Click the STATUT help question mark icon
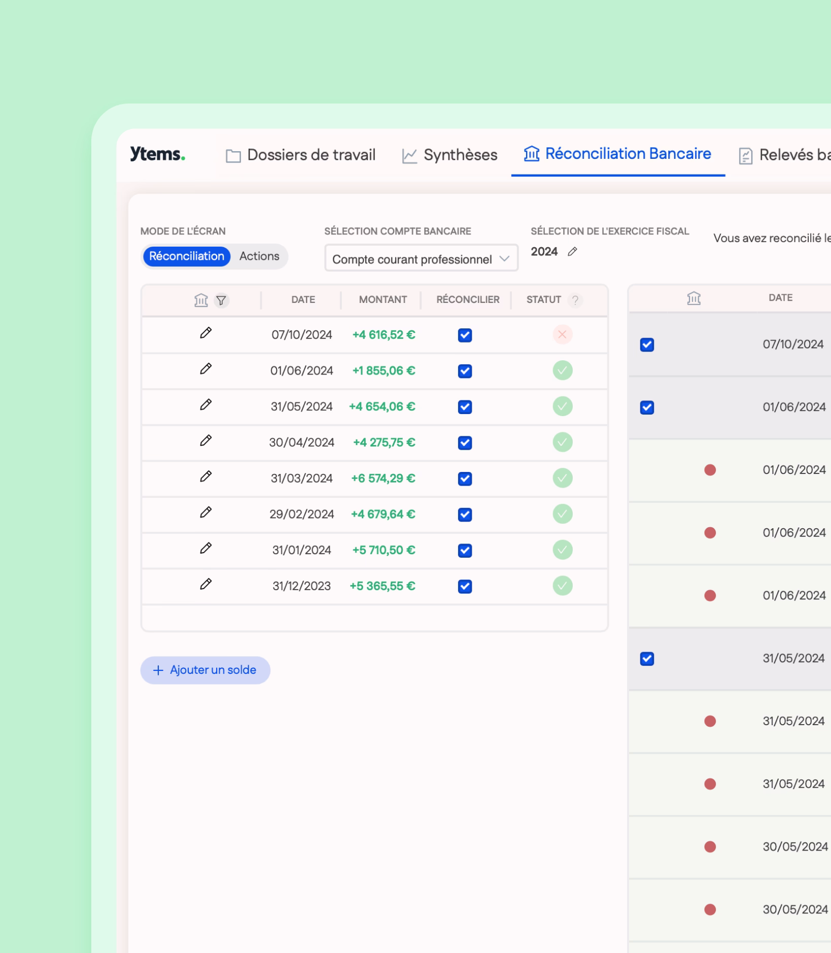Viewport: 831px width, 953px height. click(575, 300)
